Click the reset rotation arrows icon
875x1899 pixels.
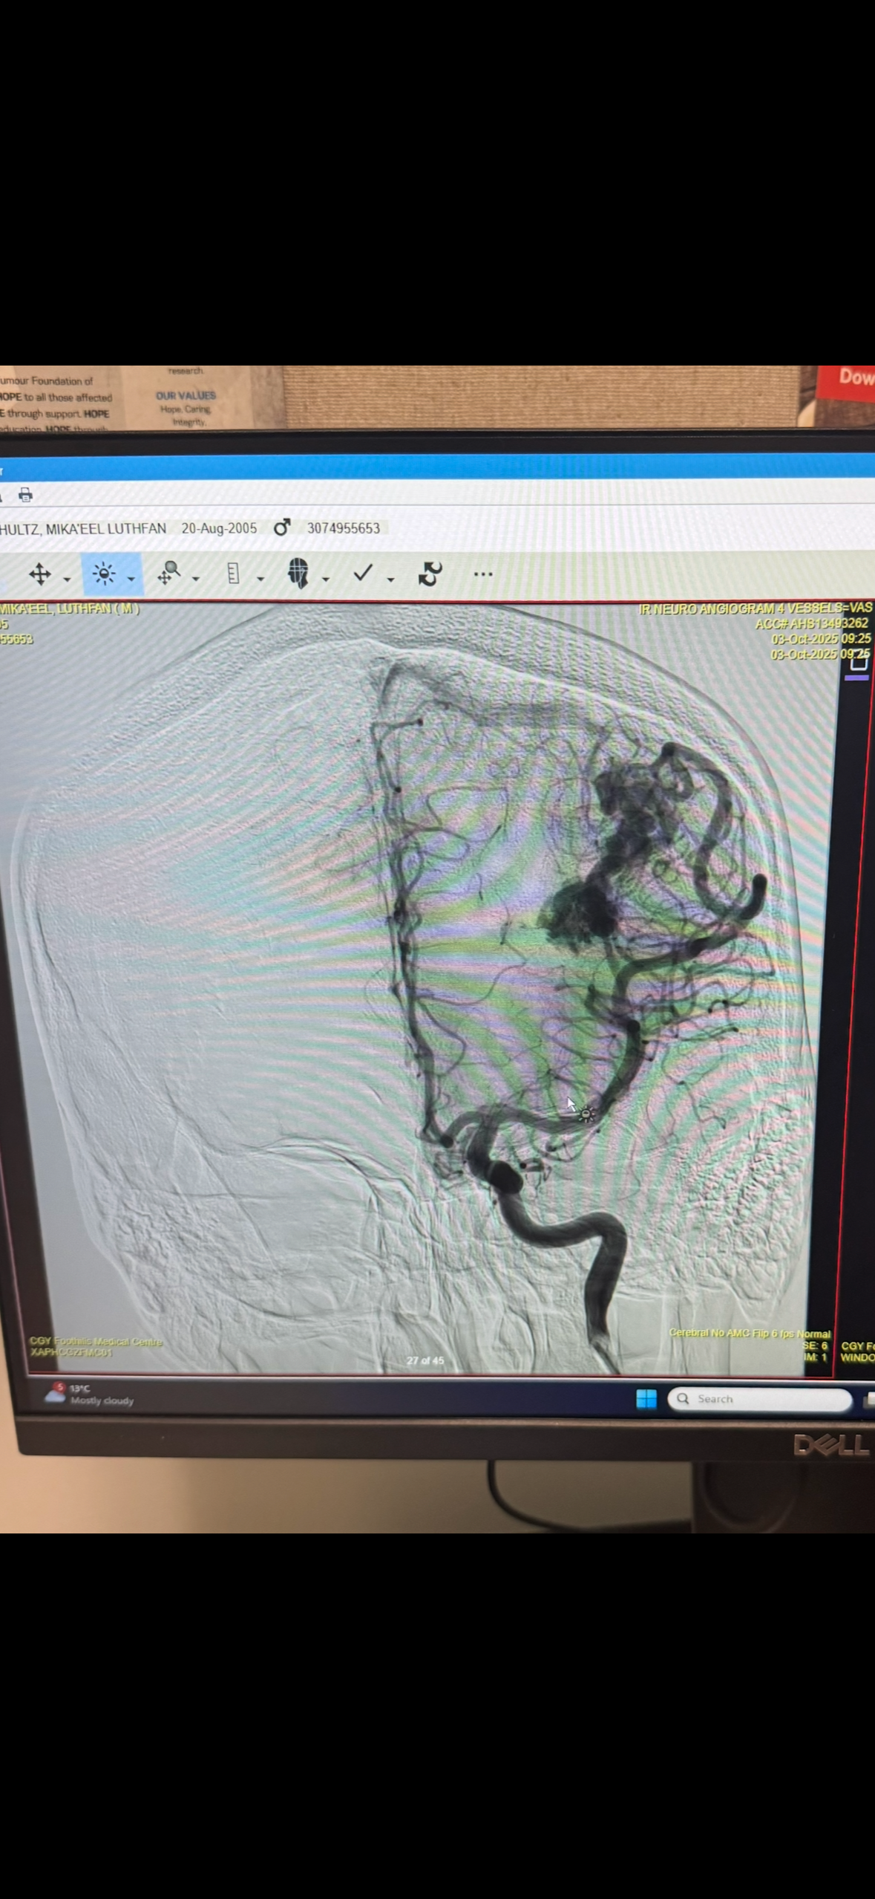pyautogui.click(x=430, y=574)
